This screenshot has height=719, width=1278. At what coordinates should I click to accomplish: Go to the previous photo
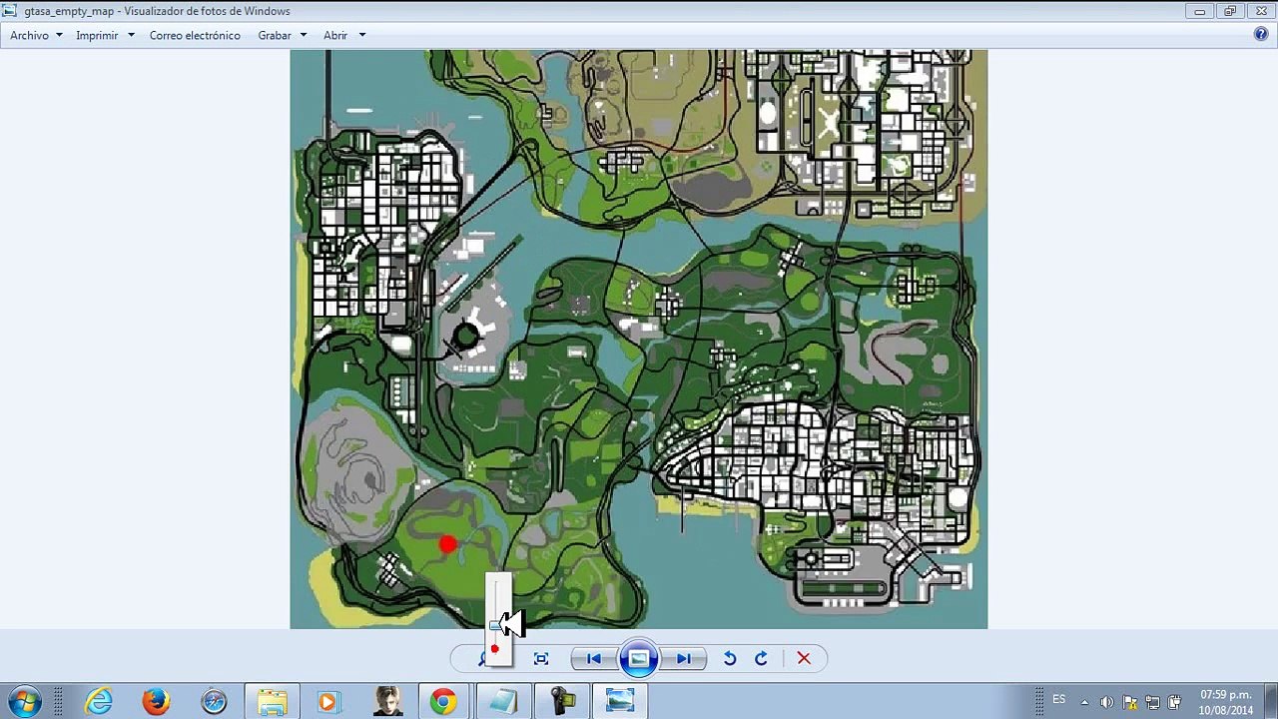593,658
